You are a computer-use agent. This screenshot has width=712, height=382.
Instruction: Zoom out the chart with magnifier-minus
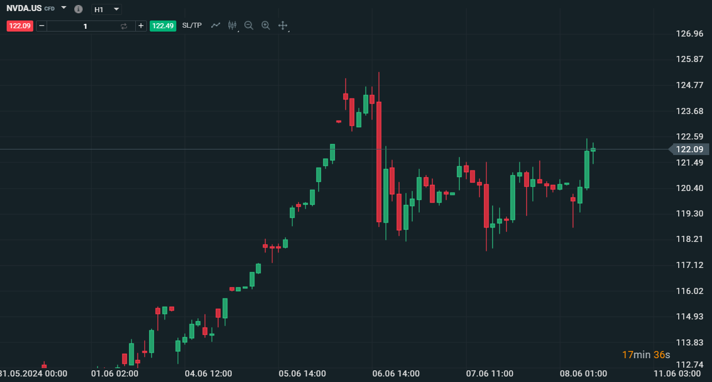249,25
